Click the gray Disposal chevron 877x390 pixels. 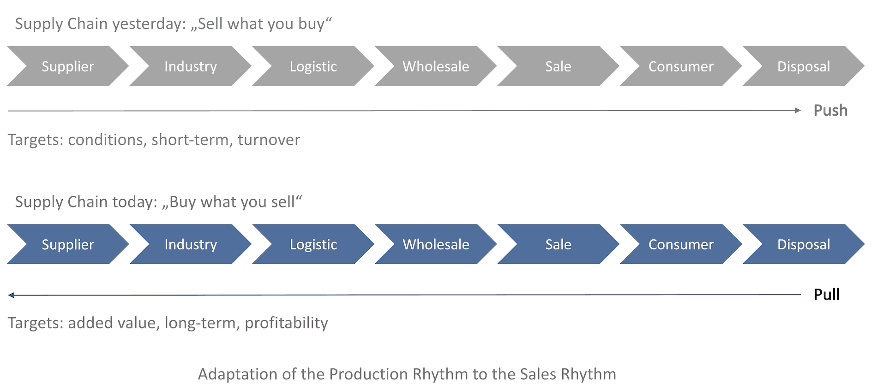click(x=804, y=66)
